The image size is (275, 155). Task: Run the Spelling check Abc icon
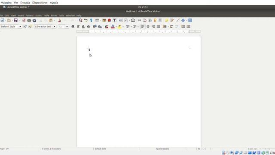(86, 20)
